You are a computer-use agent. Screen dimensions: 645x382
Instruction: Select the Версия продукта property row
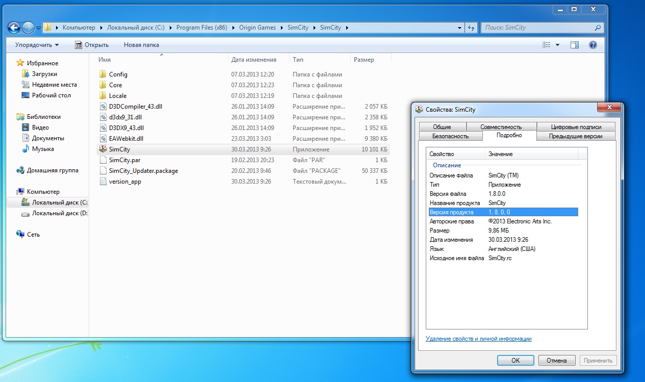[x=502, y=212]
